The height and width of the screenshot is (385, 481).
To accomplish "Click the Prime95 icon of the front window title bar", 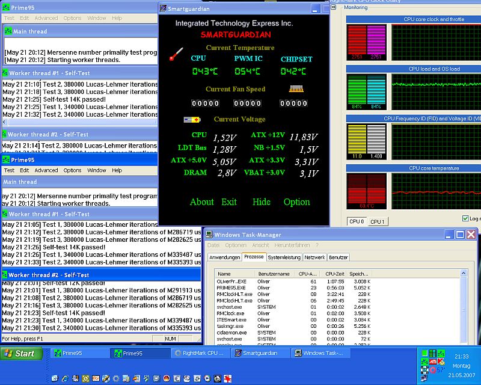I will click(6, 159).
